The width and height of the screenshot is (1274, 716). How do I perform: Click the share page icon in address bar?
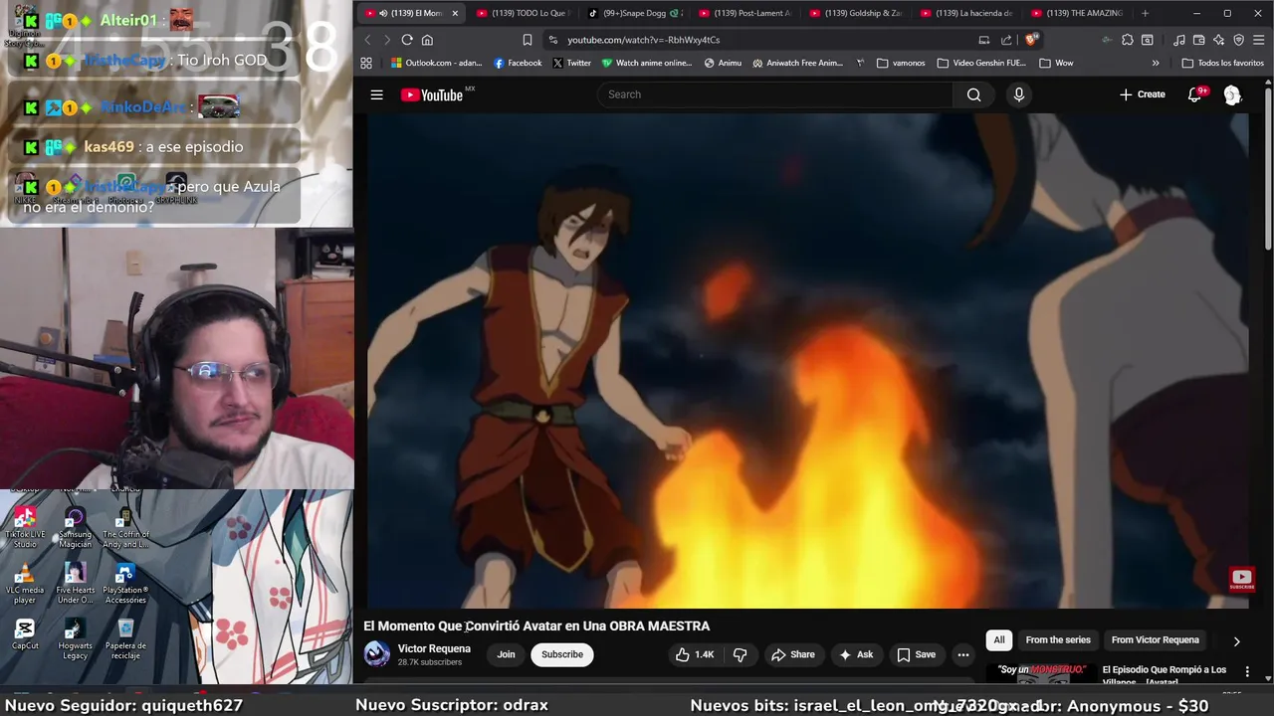(1006, 40)
